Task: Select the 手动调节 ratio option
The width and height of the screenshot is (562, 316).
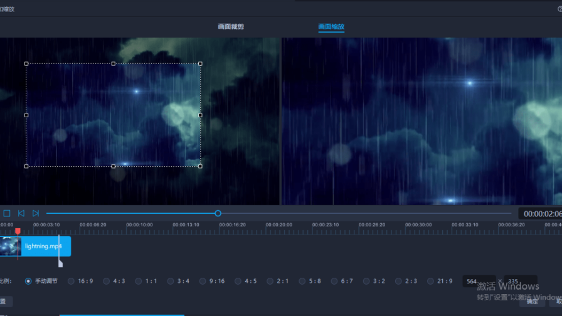Action: point(29,282)
